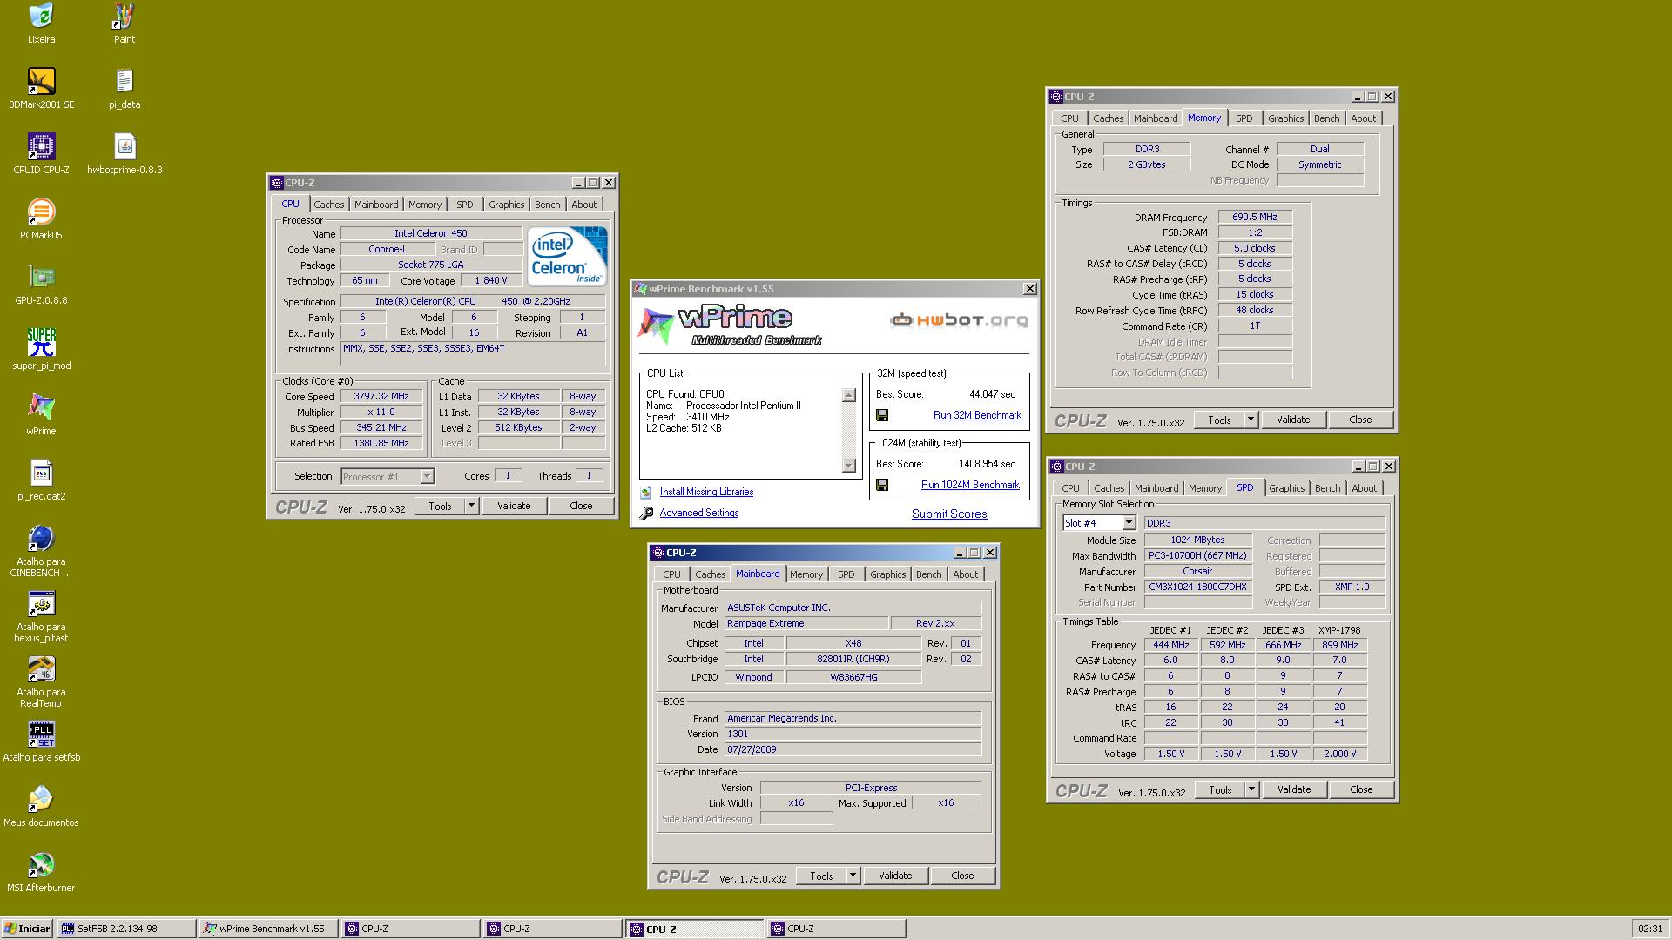Viewport: 1672px width, 940px height.
Task: Click the DRAM Frequency 690.5 MHz field
Action: click(1254, 218)
